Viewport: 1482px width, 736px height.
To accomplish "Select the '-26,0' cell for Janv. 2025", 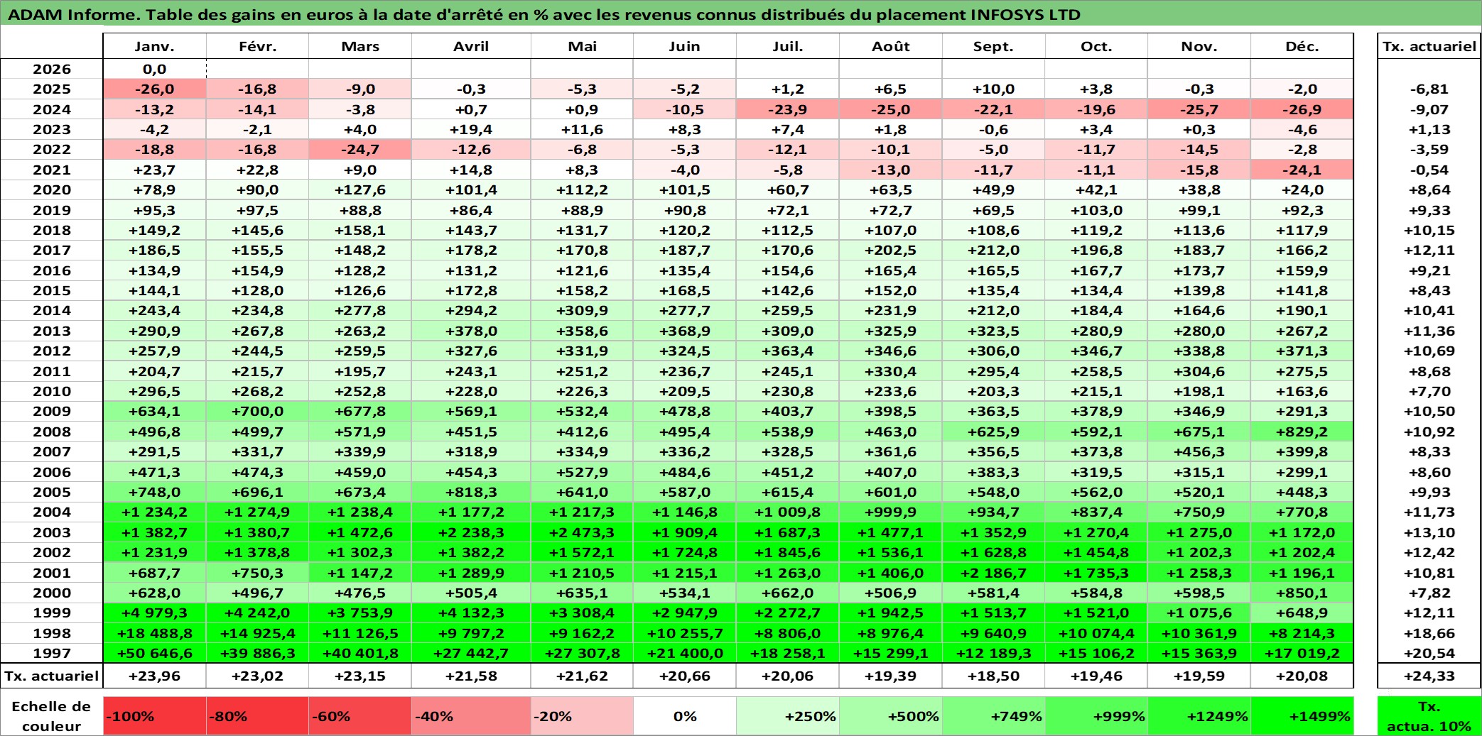I will tap(155, 89).
